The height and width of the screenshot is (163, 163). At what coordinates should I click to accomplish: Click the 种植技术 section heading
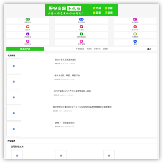tap(11, 141)
